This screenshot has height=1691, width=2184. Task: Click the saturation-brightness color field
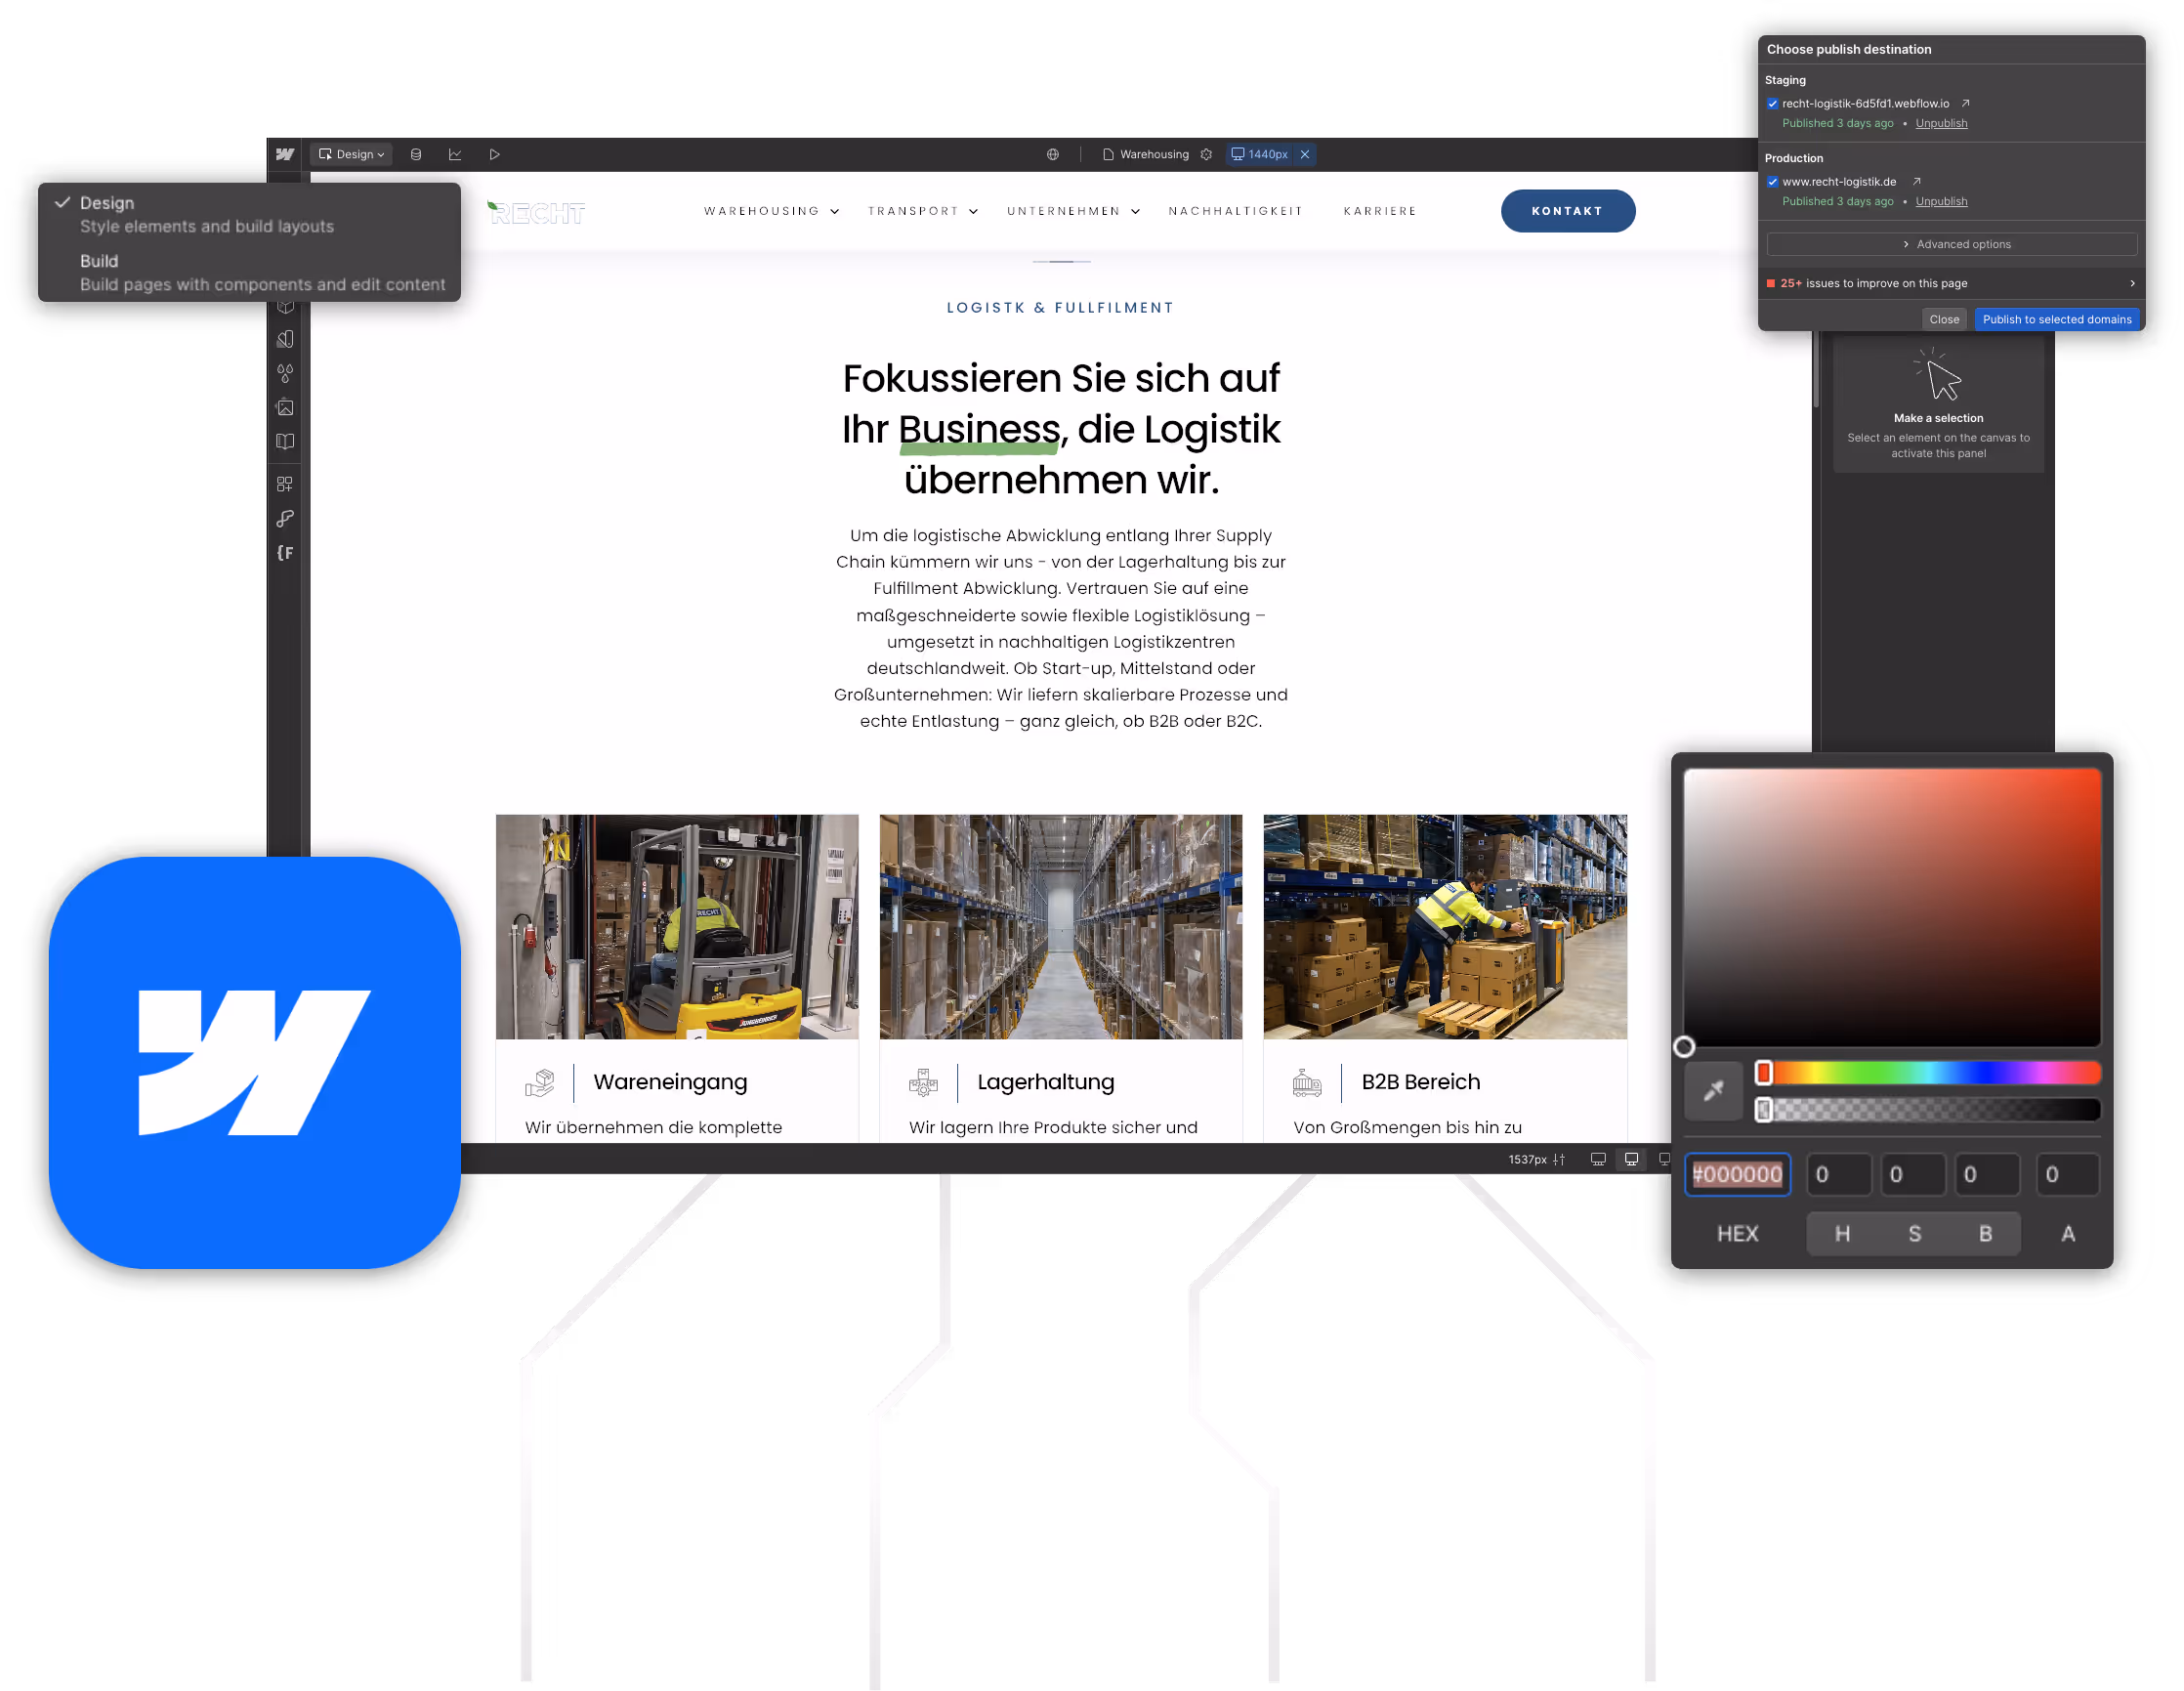[x=1891, y=907]
